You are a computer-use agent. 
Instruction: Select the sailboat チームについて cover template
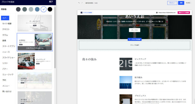[35, 23]
